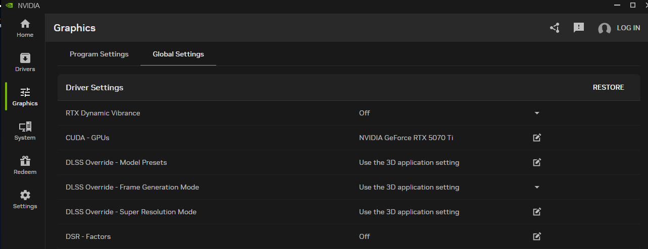
Task: Click the NVIDIA logo in title bar
Action: coord(9,5)
